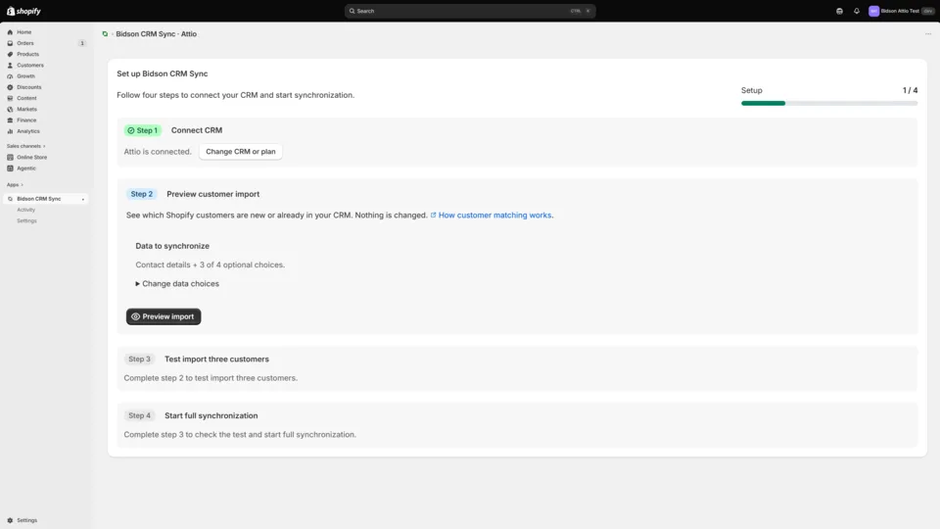Click the store avatar in top bar

pyautogui.click(x=873, y=11)
